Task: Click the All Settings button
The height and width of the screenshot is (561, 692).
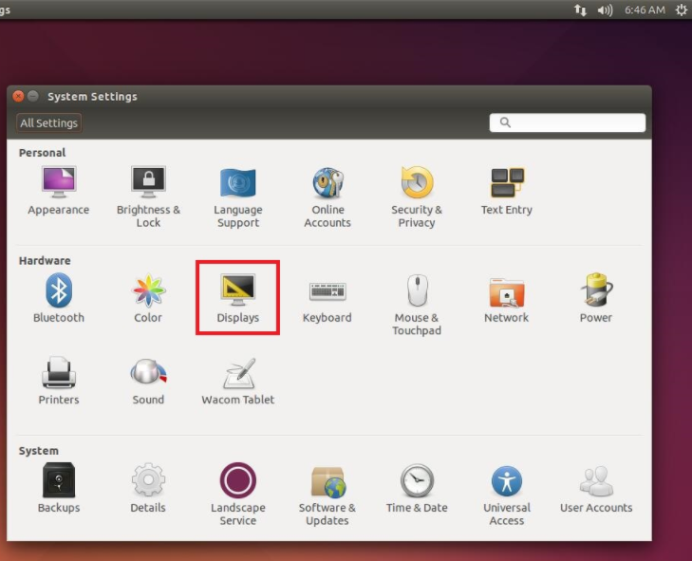Action: pos(49,123)
